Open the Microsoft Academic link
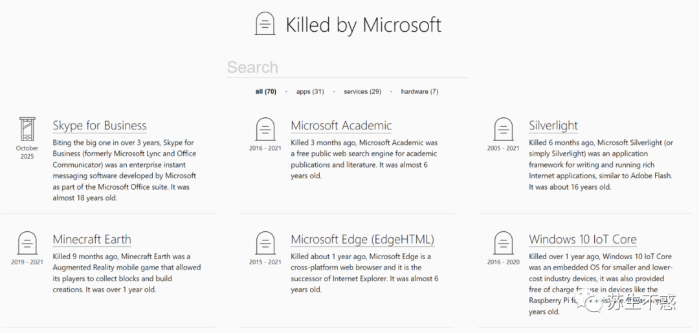This screenshot has width=699, height=333. tap(341, 126)
